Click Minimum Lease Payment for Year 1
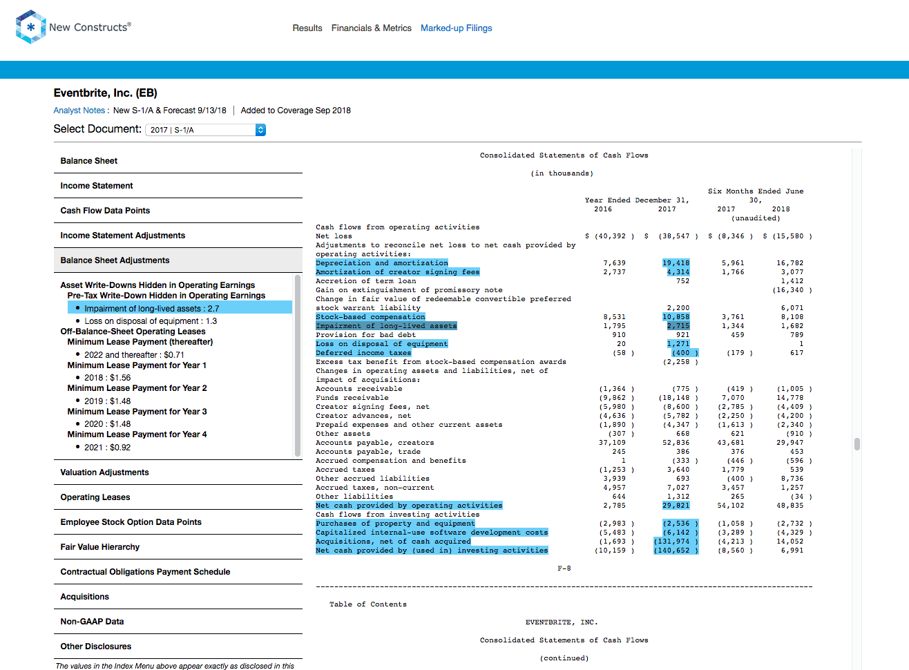909x670 pixels. (x=137, y=365)
